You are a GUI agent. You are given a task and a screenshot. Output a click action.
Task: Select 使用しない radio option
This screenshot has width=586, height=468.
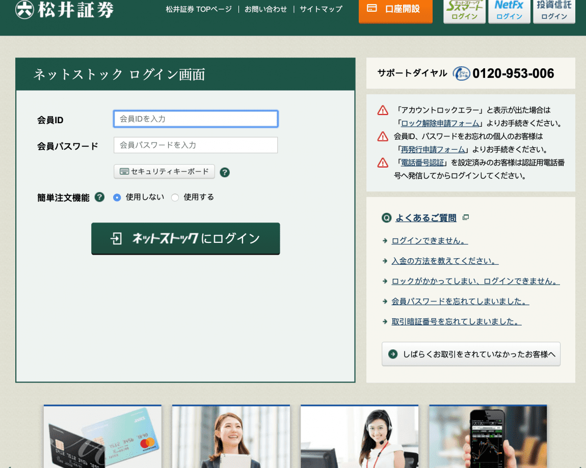point(117,198)
